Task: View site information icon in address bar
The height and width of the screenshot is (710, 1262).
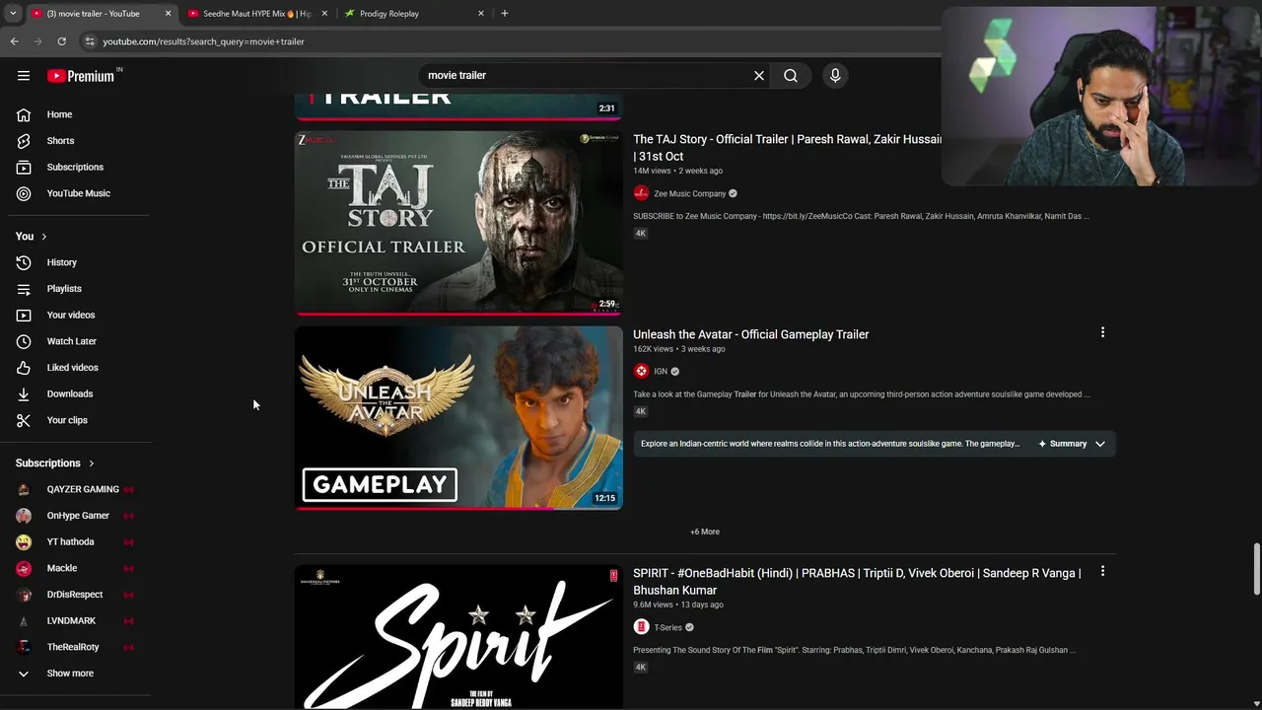Action: [90, 41]
